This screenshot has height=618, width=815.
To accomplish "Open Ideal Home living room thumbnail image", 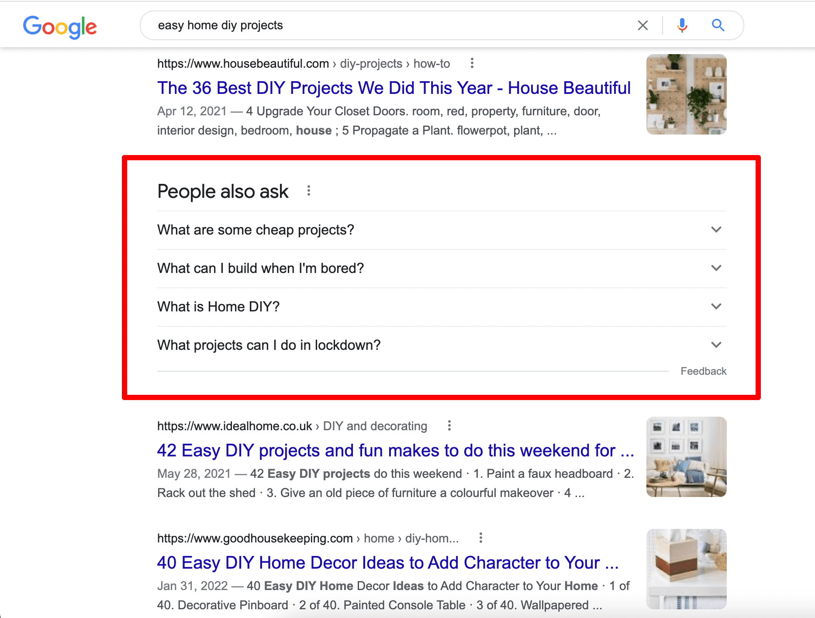I will pyautogui.click(x=686, y=457).
